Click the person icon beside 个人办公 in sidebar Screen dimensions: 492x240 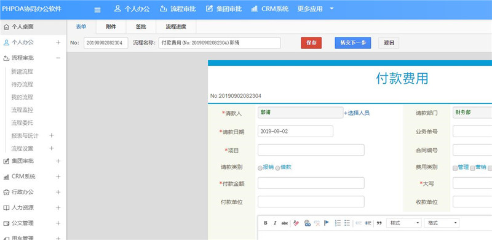click(x=6, y=42)
